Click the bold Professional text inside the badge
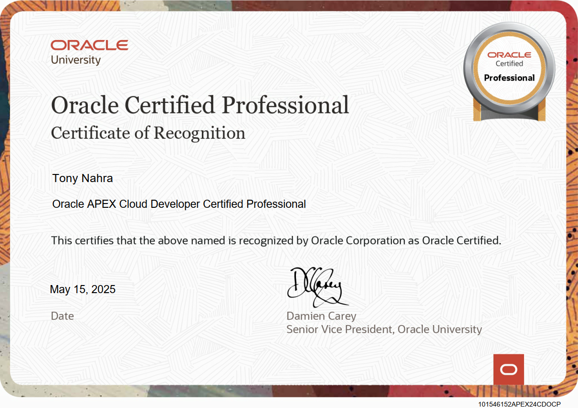 509,78
